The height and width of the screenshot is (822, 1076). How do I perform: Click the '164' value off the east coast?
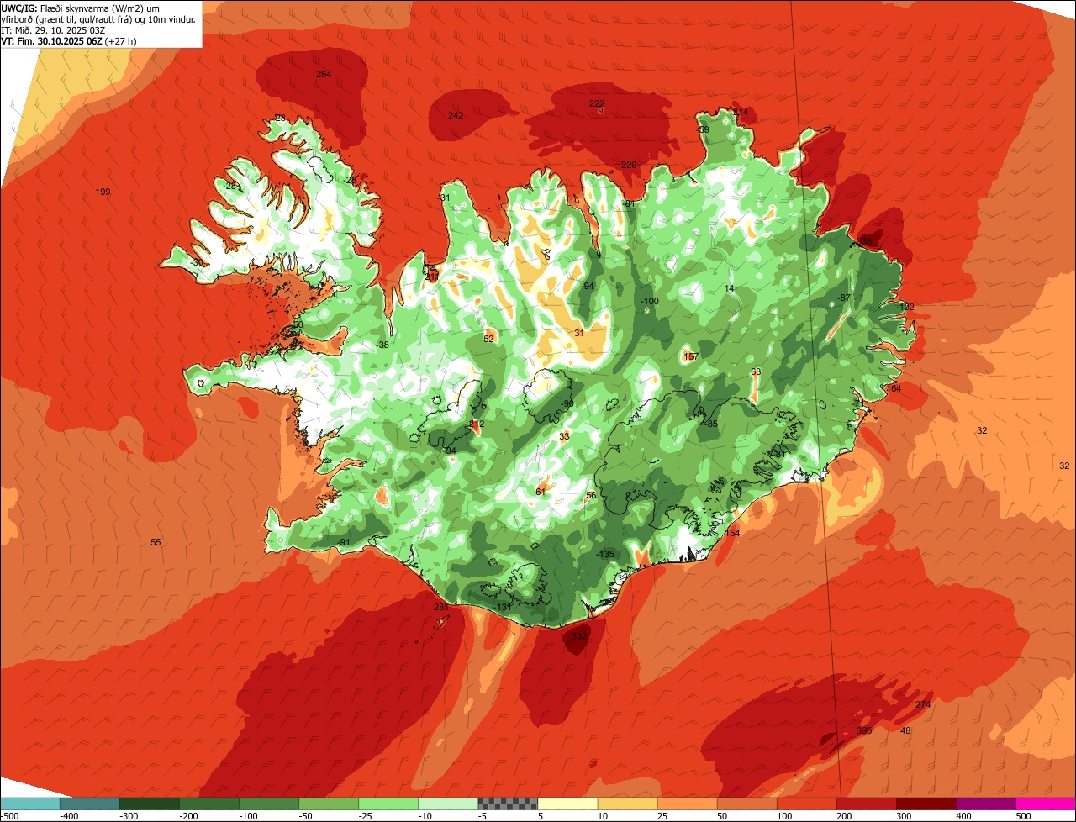894,388
